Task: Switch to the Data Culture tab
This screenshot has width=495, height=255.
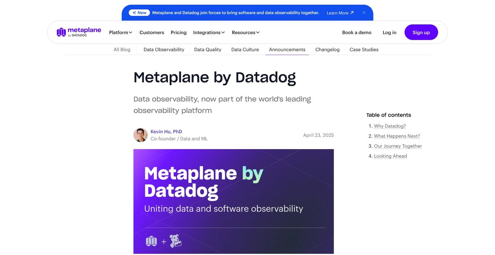Action: [245, 49]
